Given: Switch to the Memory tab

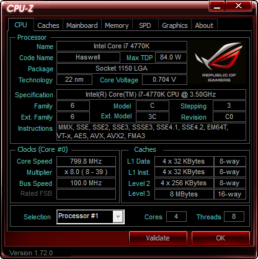Looking at the screenshot, I should (117, 25).
